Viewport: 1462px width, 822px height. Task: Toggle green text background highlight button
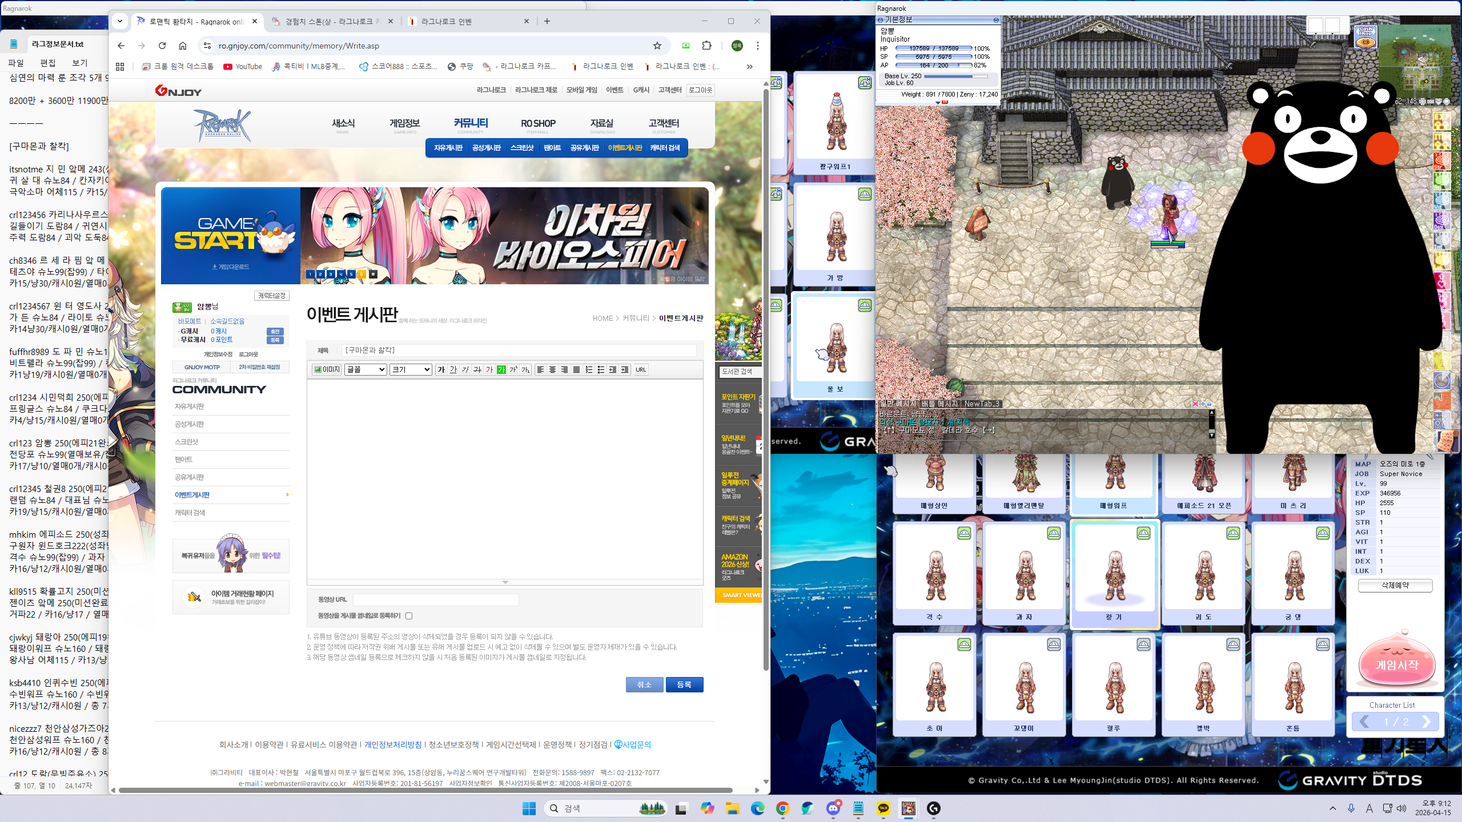(x=501, y=369)
